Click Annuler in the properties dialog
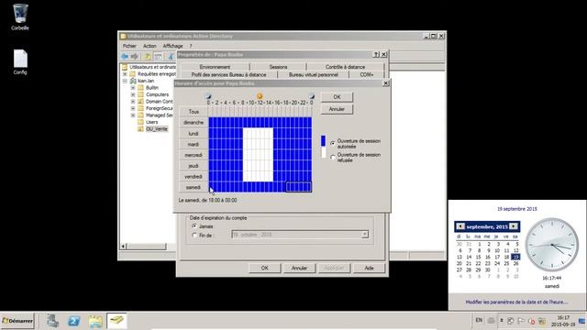 coord(299,268)
